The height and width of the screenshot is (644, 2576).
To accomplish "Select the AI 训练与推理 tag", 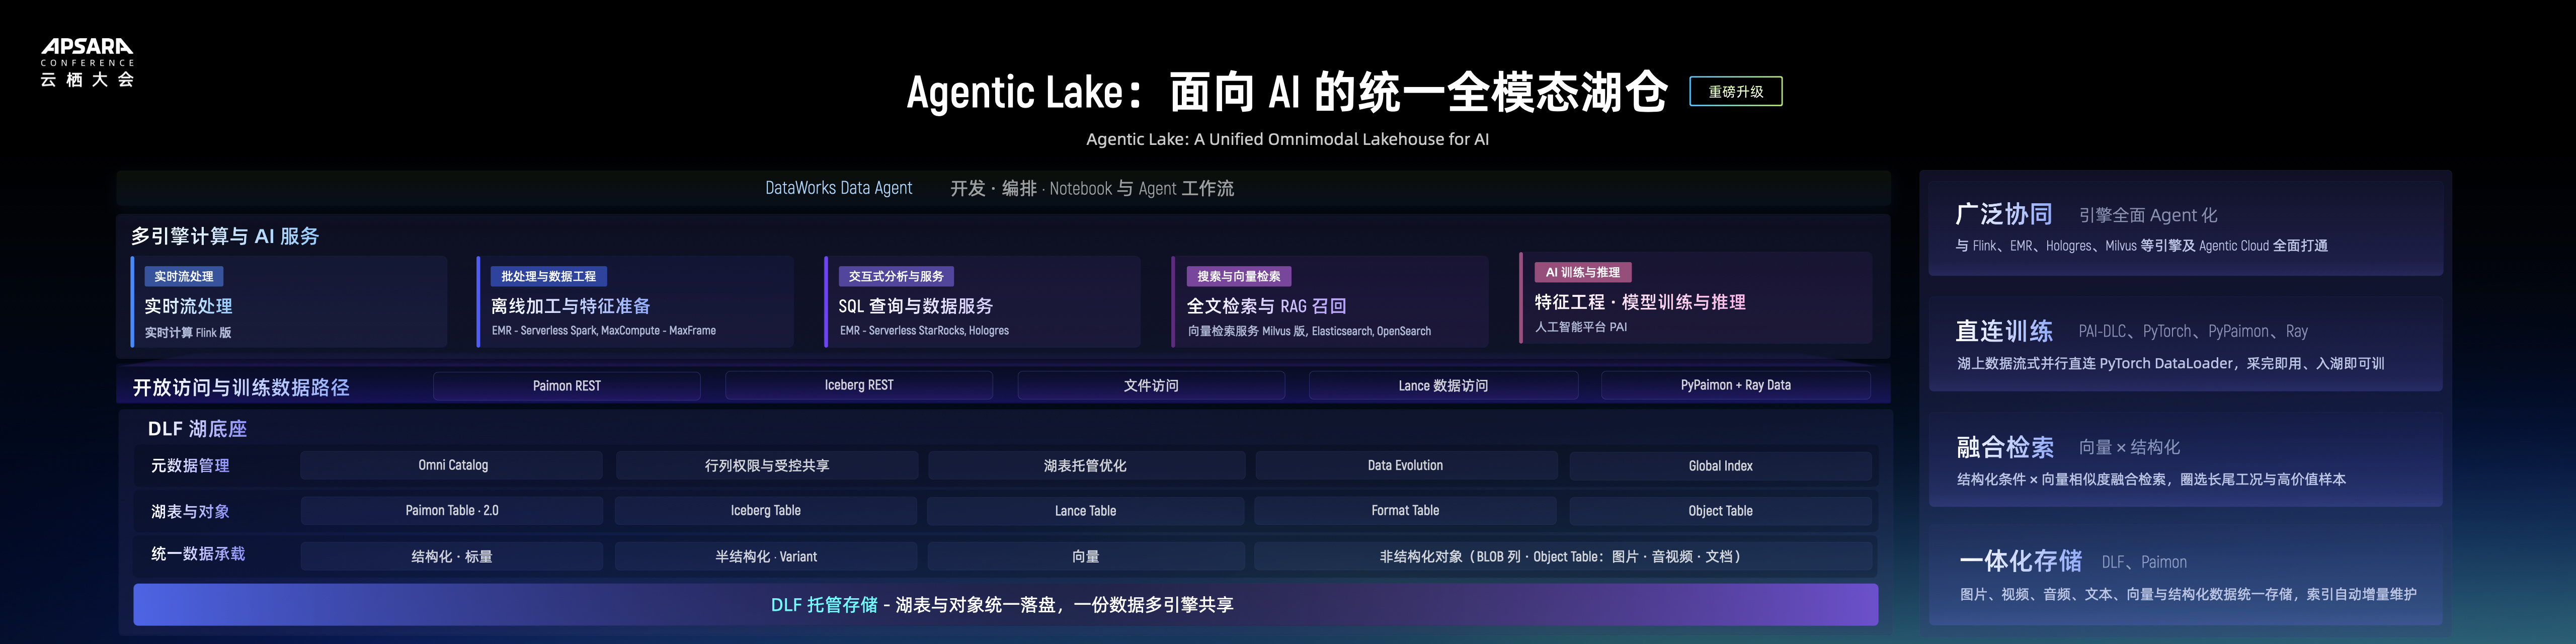I will [x=1583, y=272].
